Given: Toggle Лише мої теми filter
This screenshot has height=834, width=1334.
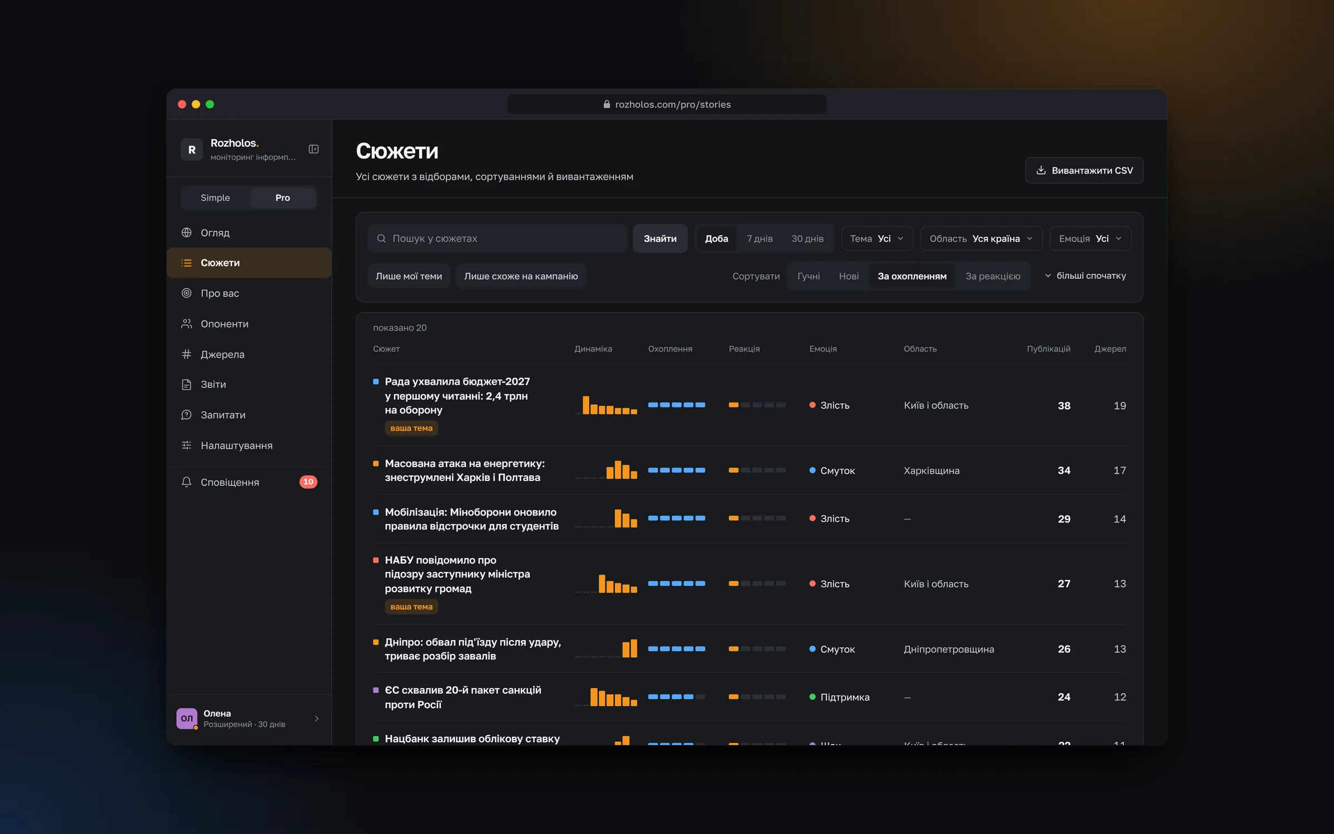Looking at the screenshot, I should (409, 276).
